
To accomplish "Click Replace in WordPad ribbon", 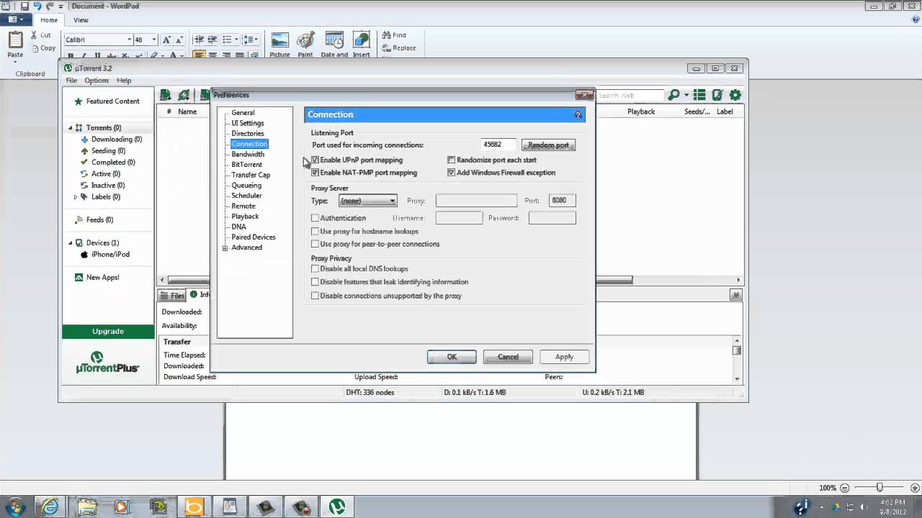I will click(399, 48).
